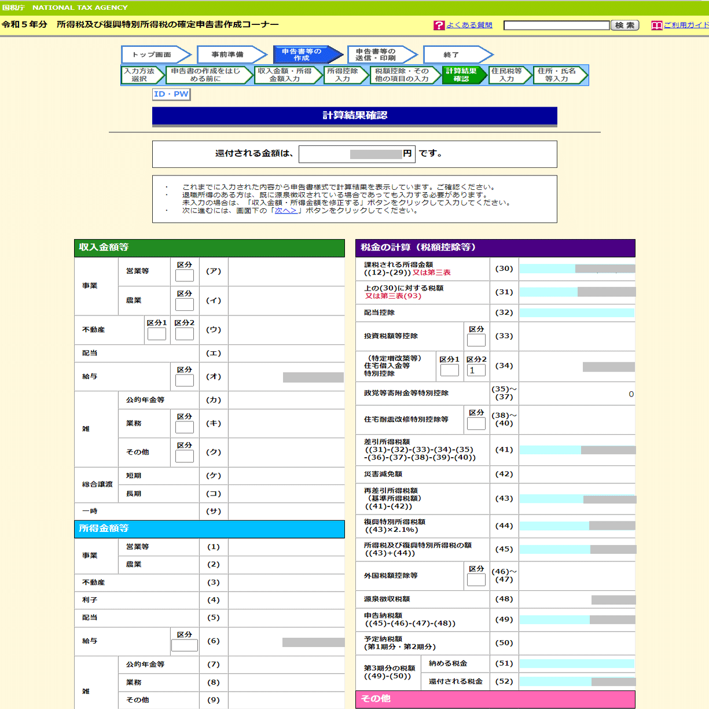Open 申告書の作成をはじめる前に sub-step
This screenshot has height=709, width=709.
pos(210,75)
